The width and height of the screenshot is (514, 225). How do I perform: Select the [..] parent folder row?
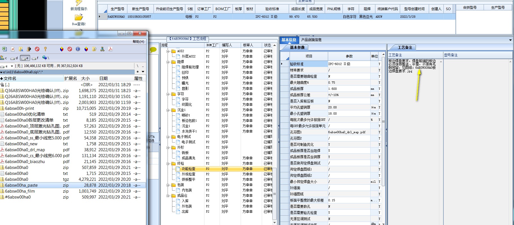coord(73,85)
